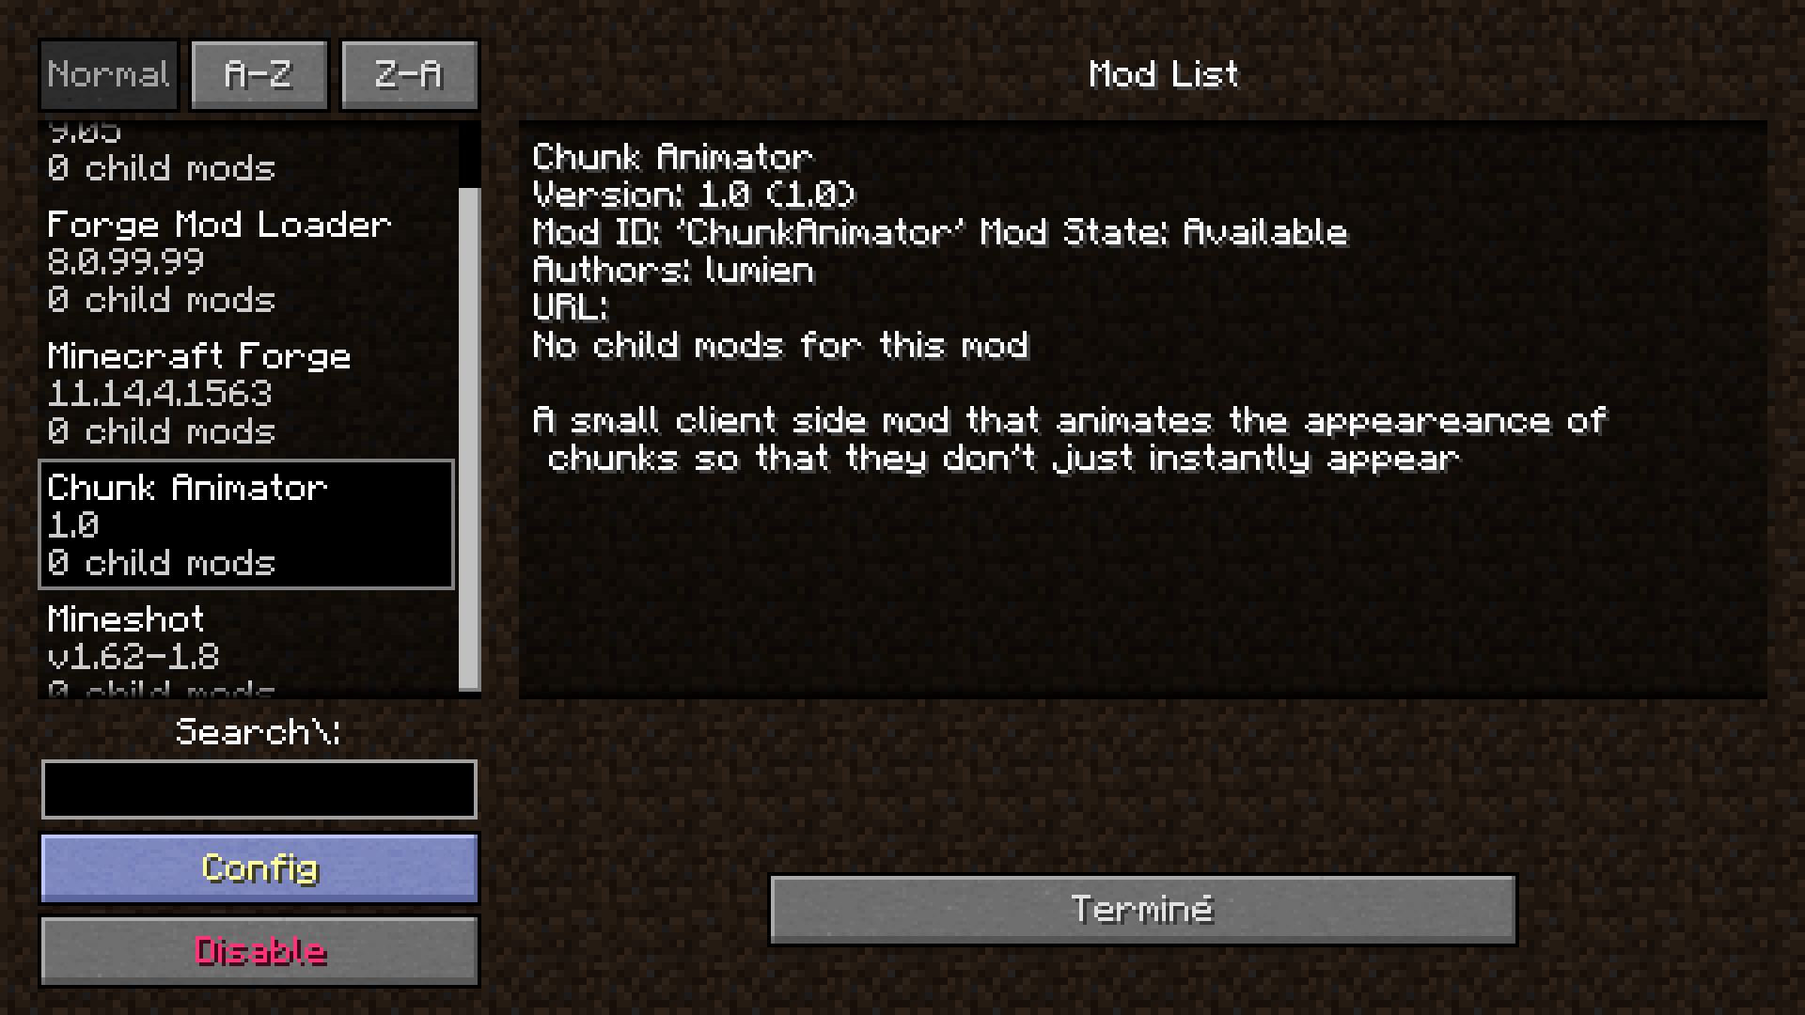Open Config for Chunk Animator
This screenshot has height=1015, width=1805.
pyautogui.click(x=259, y=867)
